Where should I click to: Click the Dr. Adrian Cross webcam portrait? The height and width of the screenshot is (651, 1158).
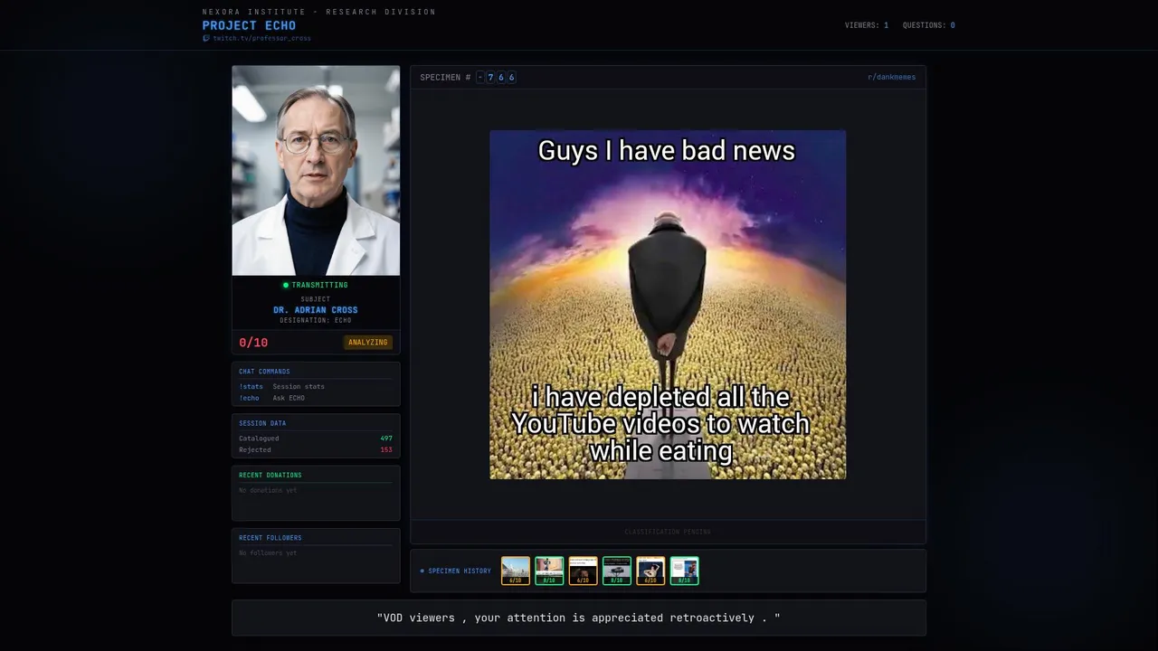click(316, 170)
